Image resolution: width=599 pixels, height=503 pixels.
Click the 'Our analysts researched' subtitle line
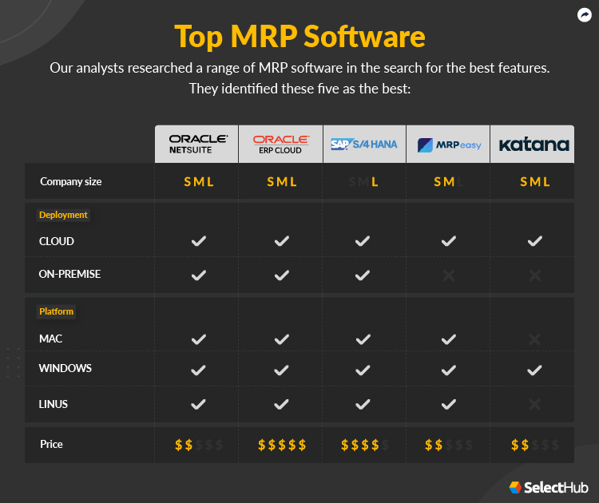[299, 68]
